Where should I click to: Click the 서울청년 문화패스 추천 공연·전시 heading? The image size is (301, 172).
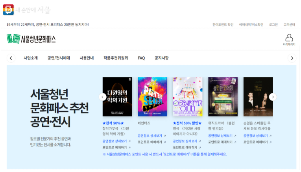pyautogui.click(x=59, y=108)
